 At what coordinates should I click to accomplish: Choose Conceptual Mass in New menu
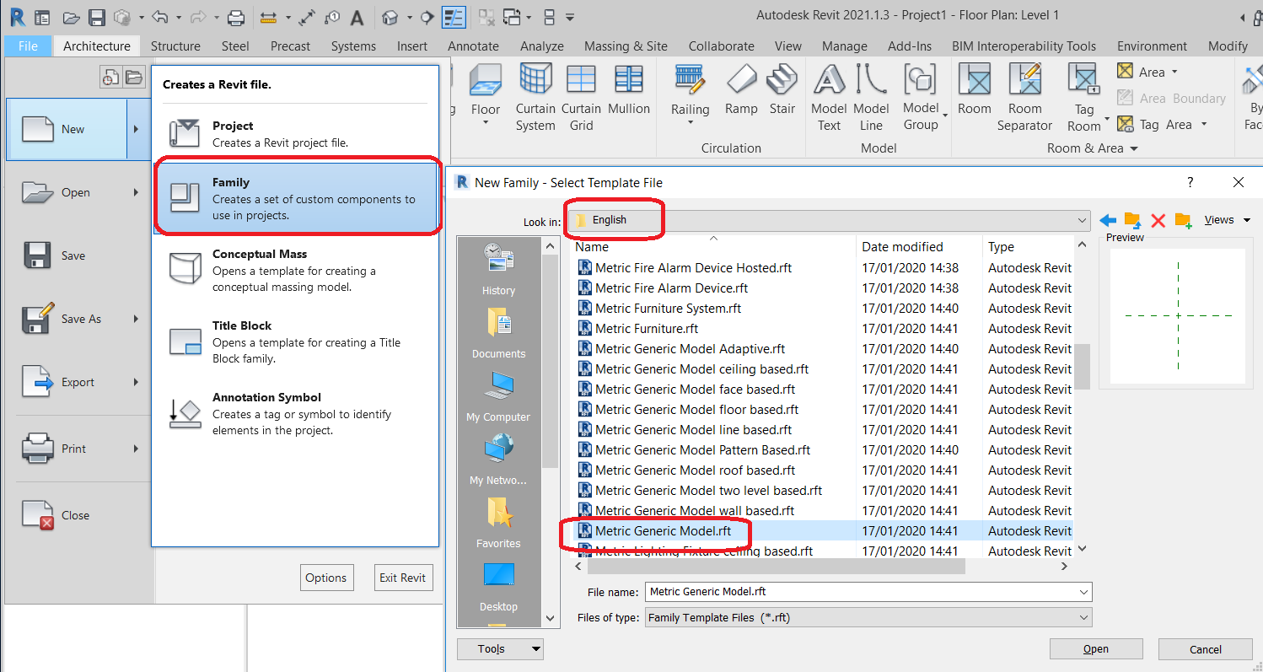tap(295, 270)
